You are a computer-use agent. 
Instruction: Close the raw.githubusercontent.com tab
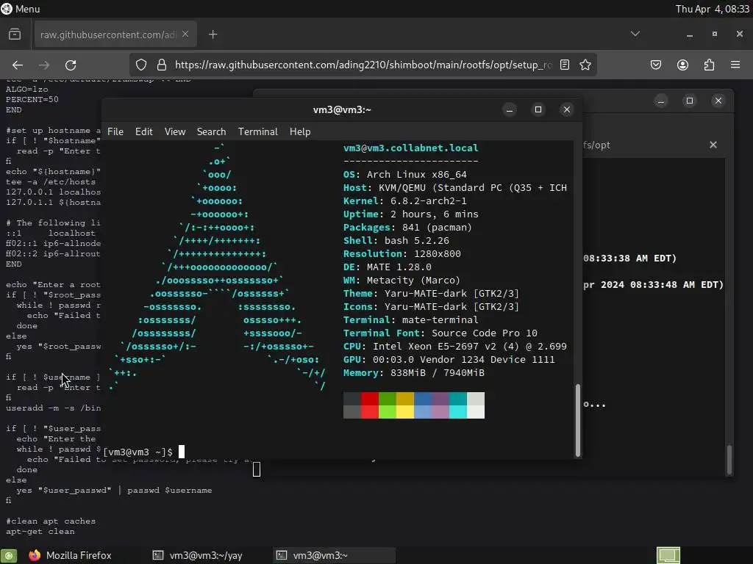click(185, 35)
